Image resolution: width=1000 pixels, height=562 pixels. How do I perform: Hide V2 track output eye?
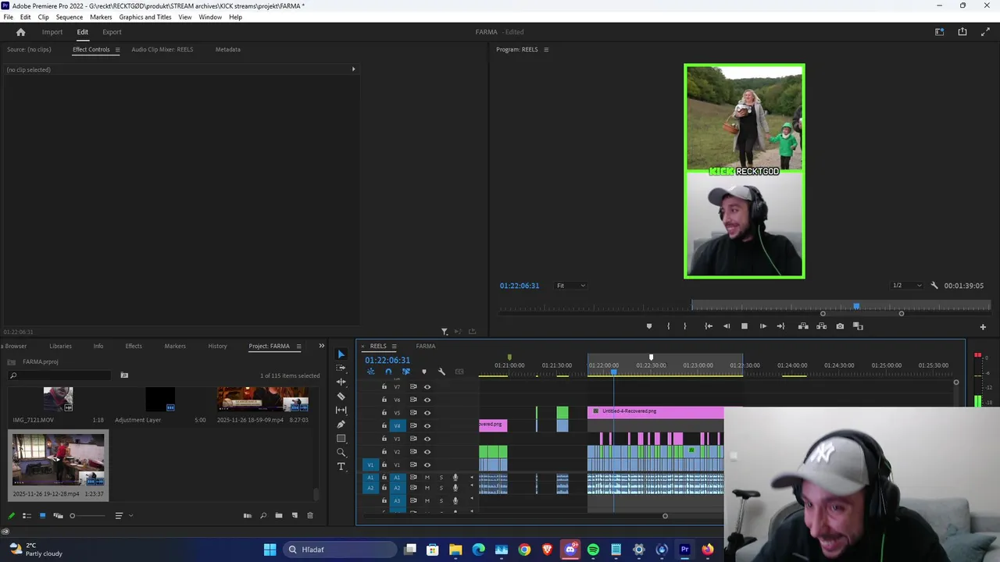[427, 451]
